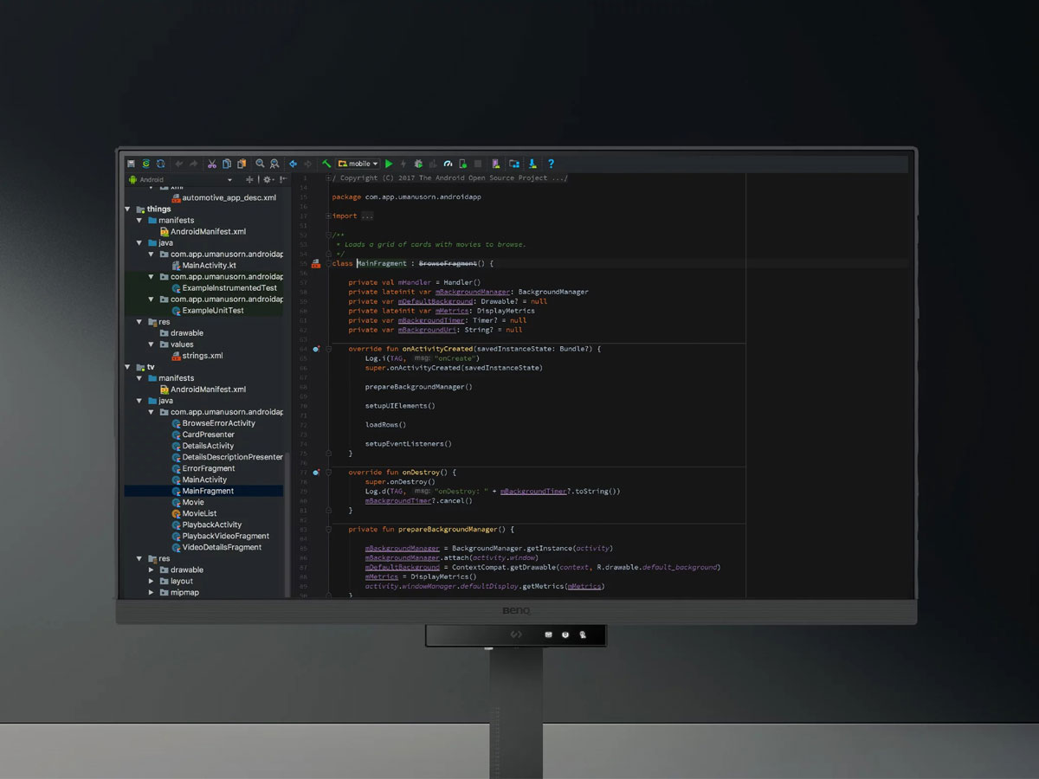The height and width of the screenshot is (779, 1039).
Task: Click the blue Back navigation arrow
Action: (293, 164)
